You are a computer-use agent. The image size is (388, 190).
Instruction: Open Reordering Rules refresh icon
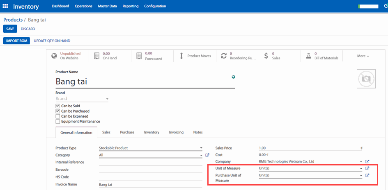(224, 56)
